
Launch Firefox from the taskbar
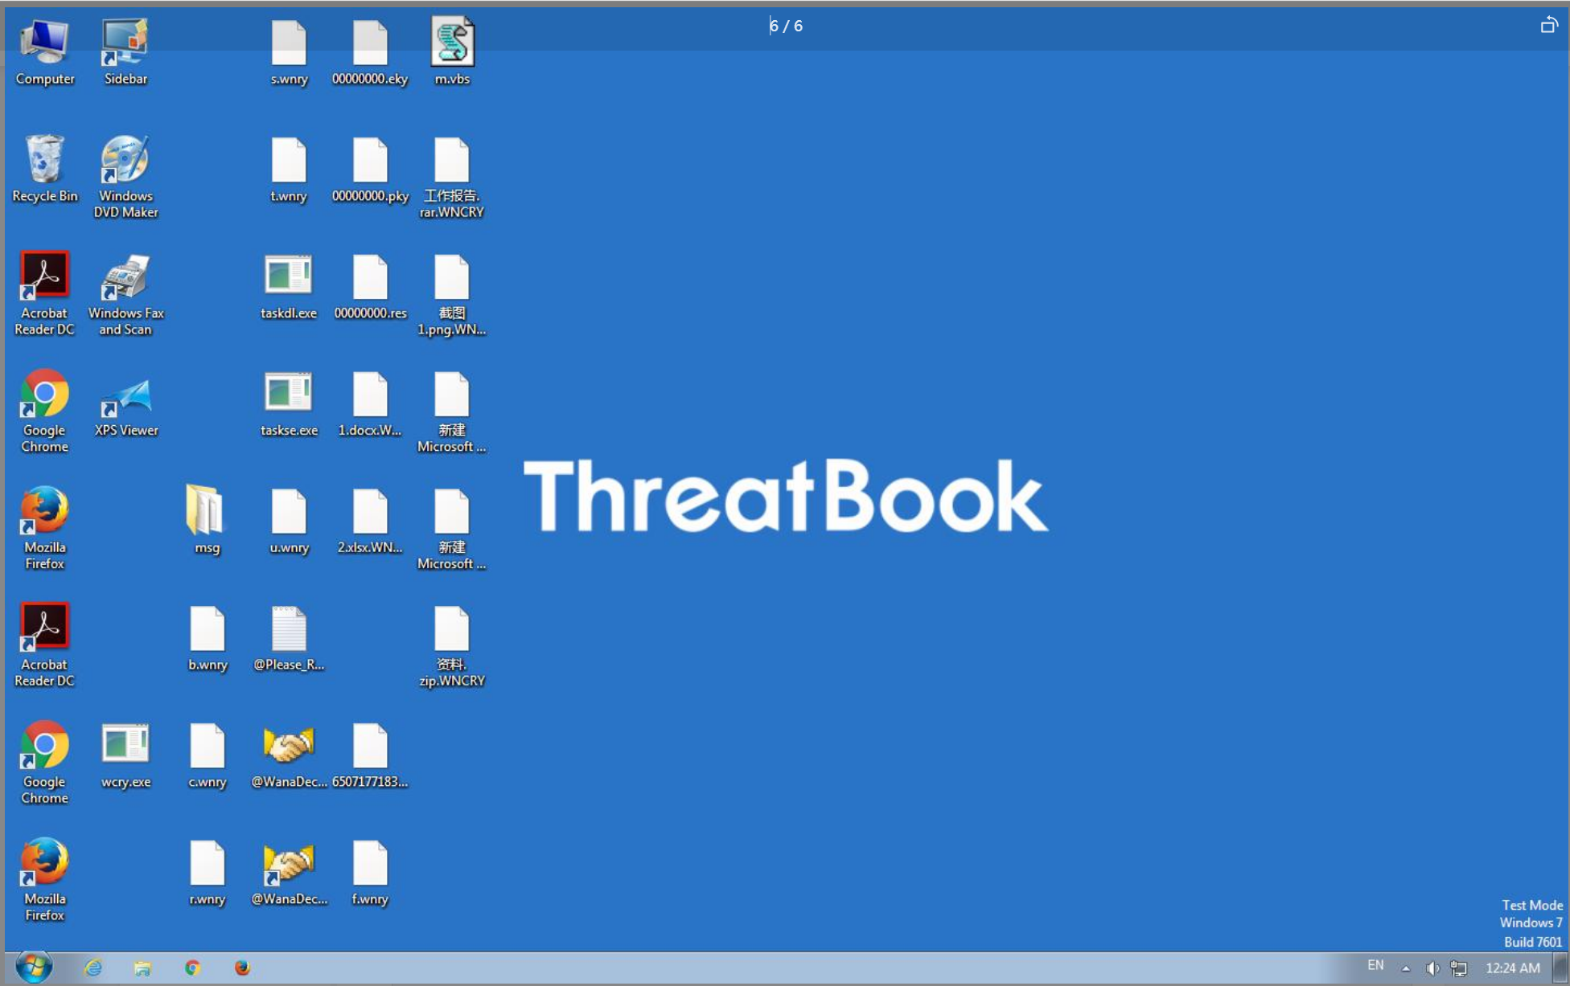(242, 968)
